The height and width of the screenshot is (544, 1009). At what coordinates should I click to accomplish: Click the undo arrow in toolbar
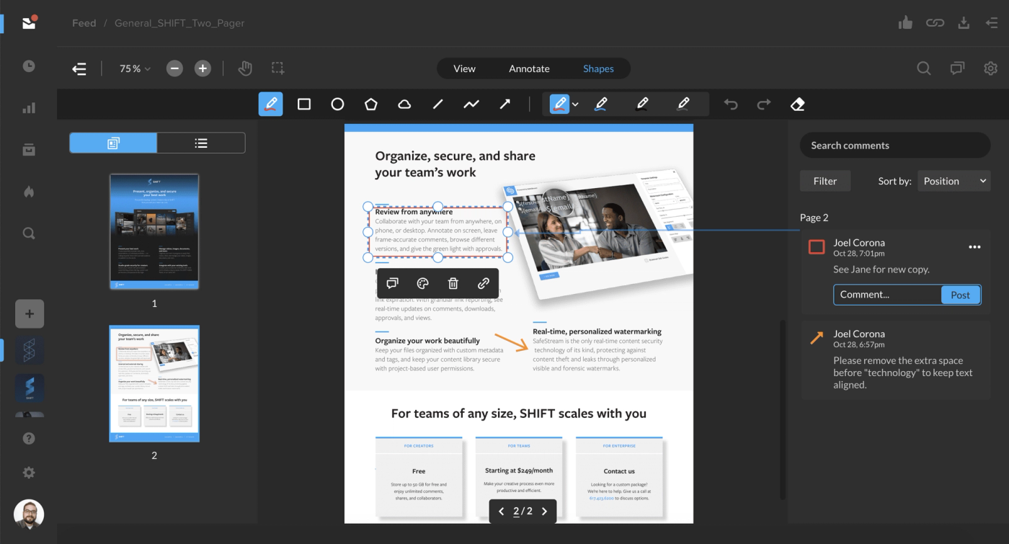point(731,104)
